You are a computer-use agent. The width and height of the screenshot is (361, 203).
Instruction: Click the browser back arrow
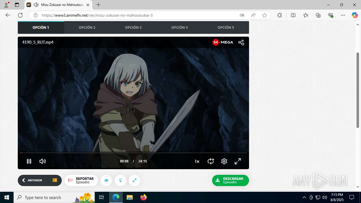click(8, 15)
